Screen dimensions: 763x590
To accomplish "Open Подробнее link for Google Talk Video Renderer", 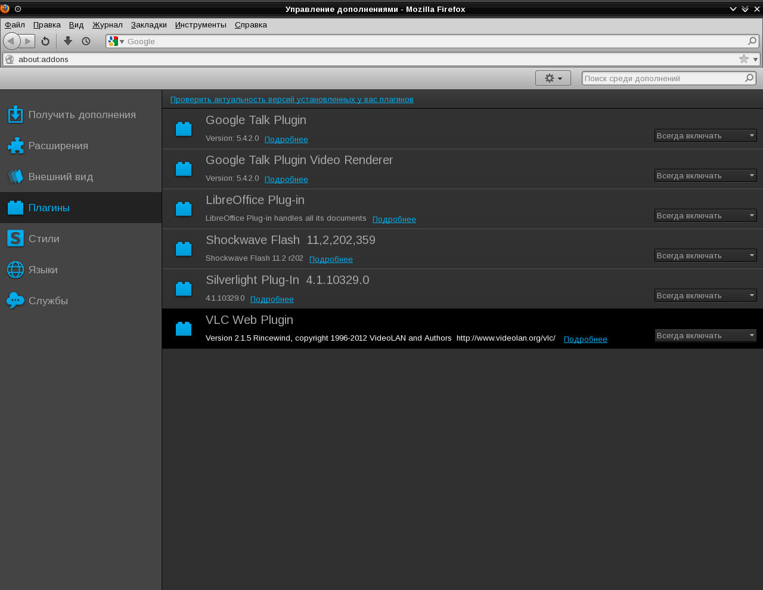I will tap(286, 179).
